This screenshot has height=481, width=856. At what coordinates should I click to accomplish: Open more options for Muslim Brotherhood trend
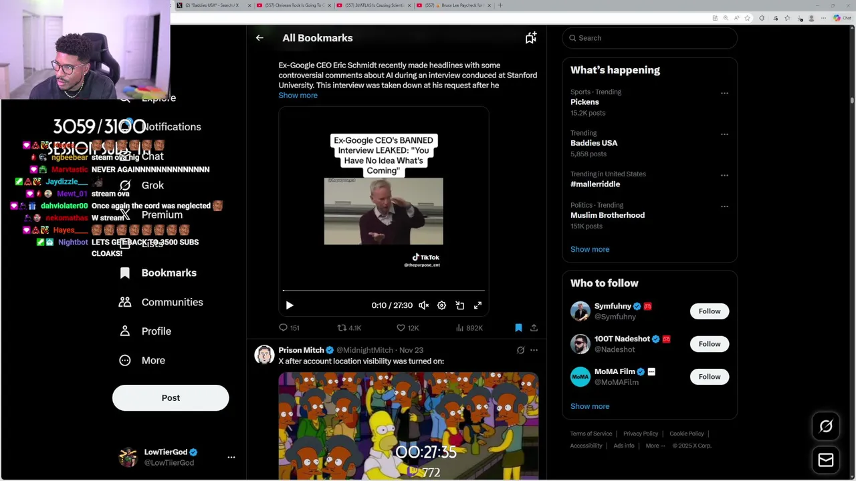[724, 206]
